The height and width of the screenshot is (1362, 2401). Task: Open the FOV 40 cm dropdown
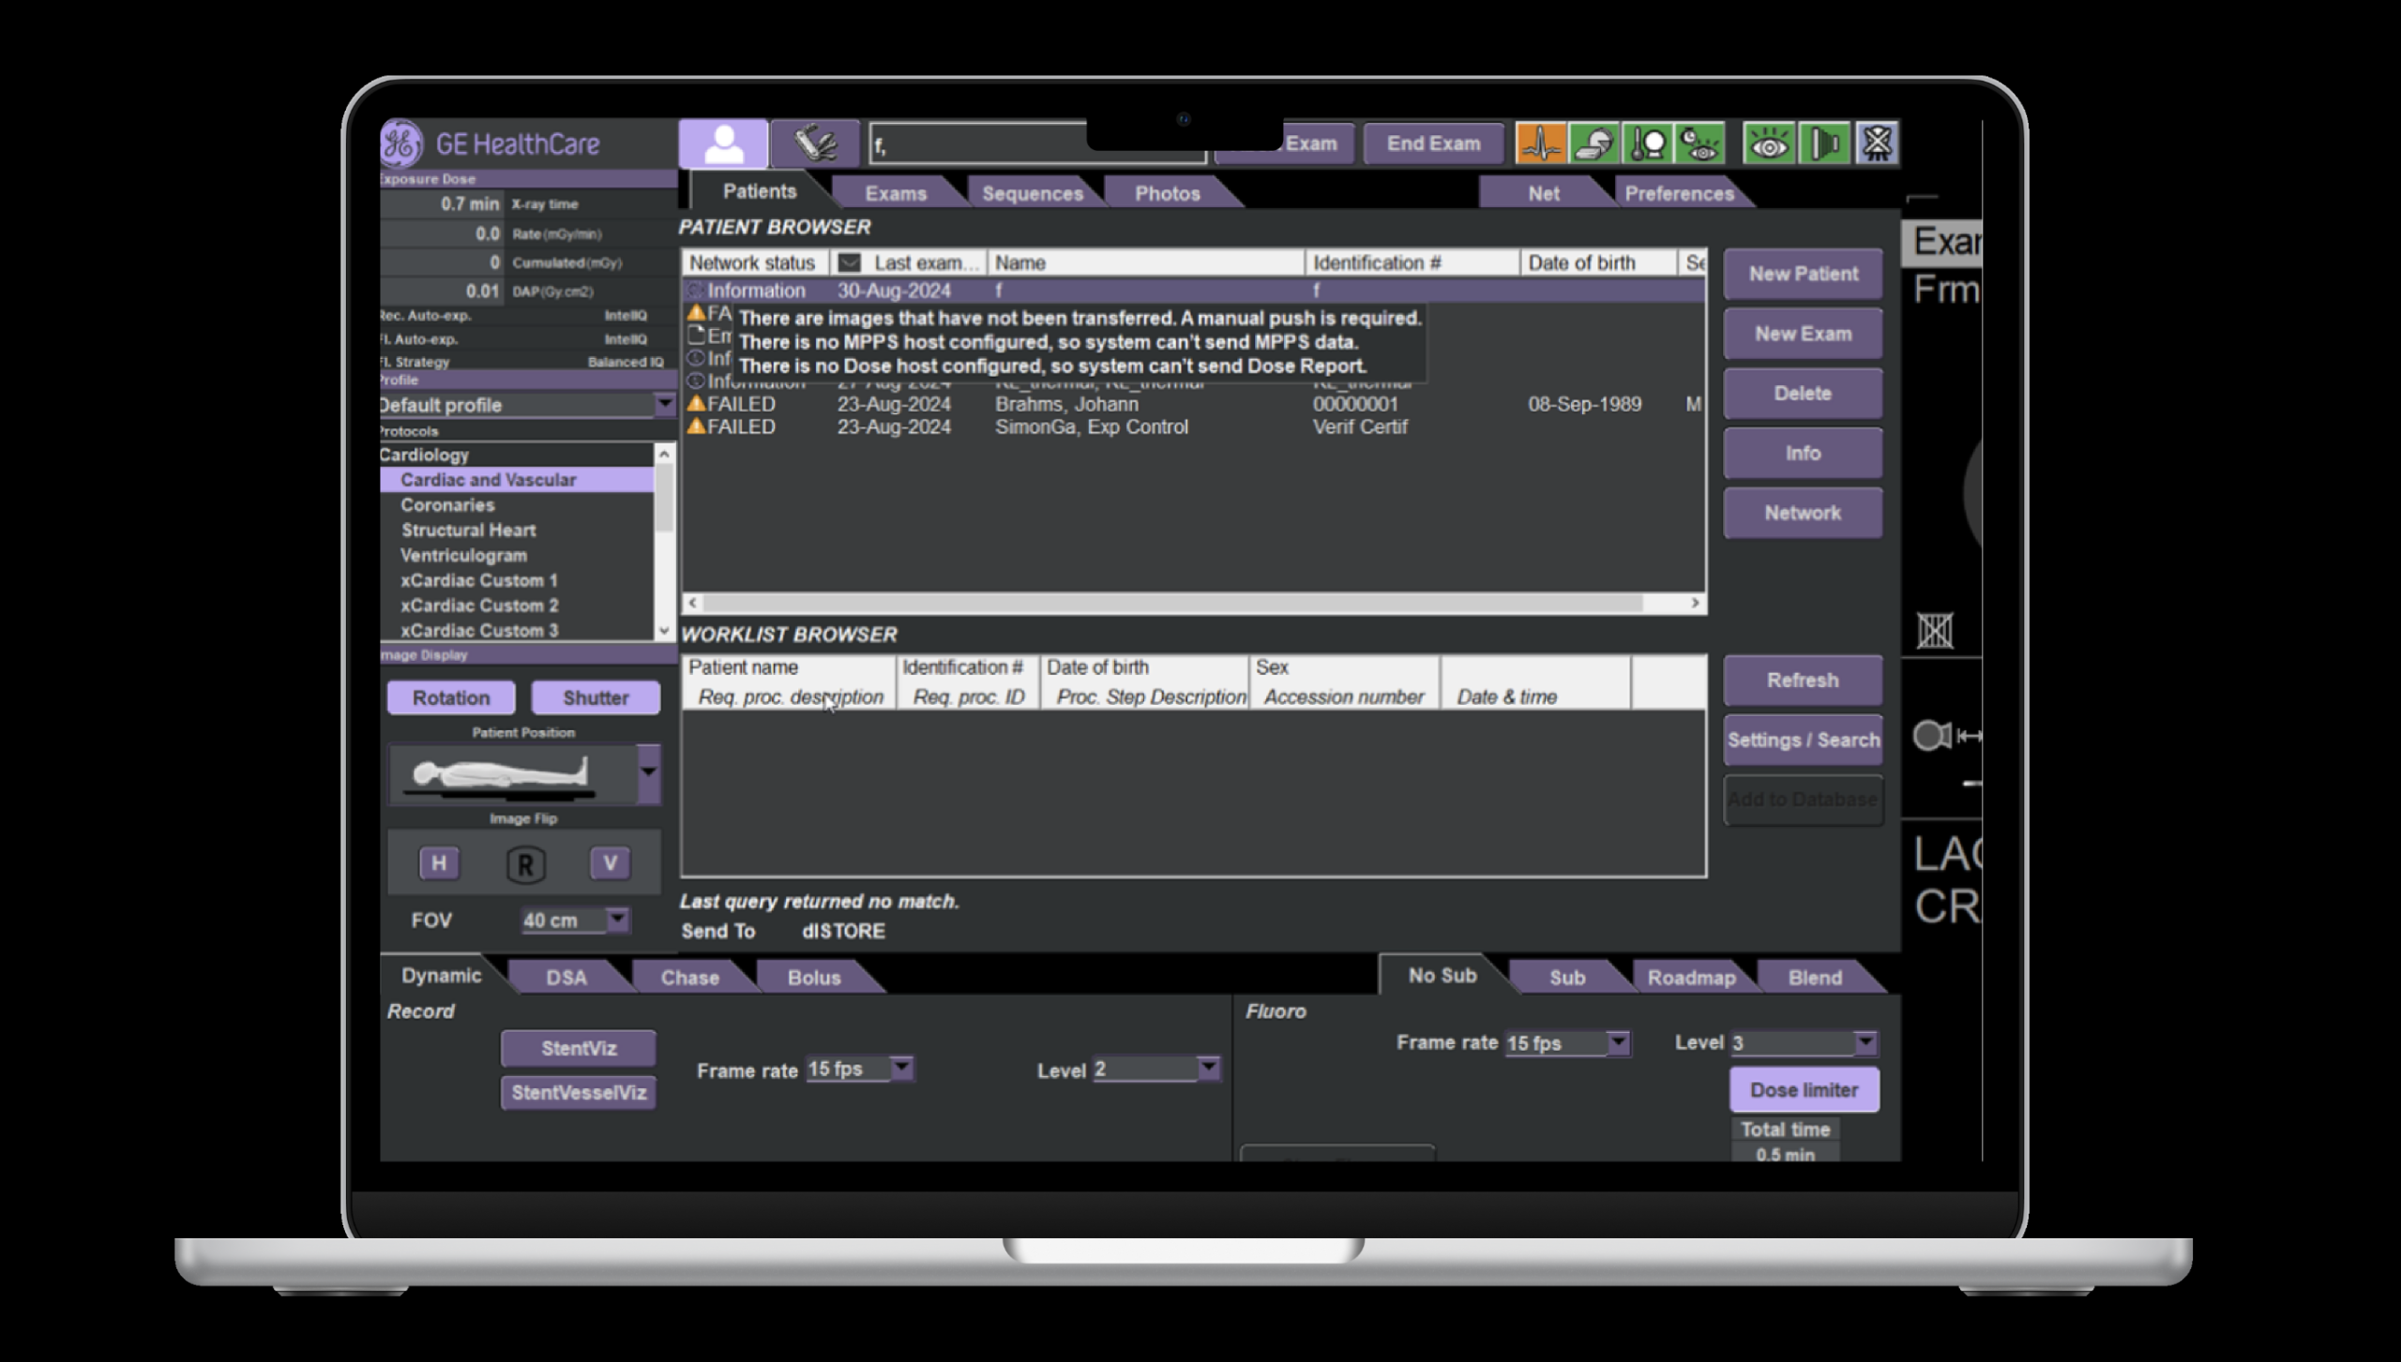click(x=618, y=920)
